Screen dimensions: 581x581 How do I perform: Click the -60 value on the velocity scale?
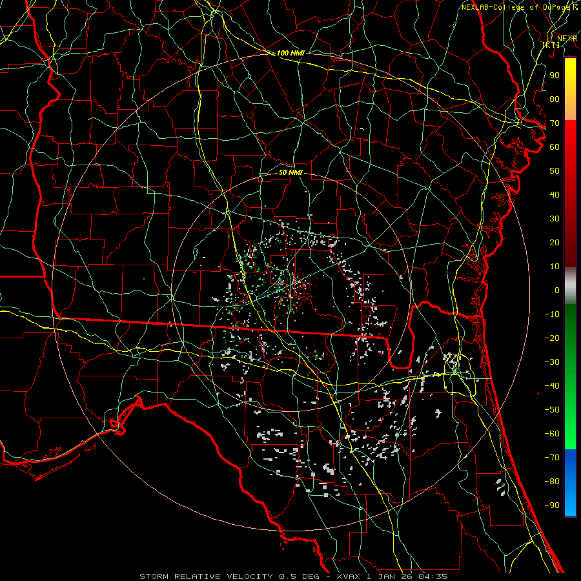(x=552, y=434)
